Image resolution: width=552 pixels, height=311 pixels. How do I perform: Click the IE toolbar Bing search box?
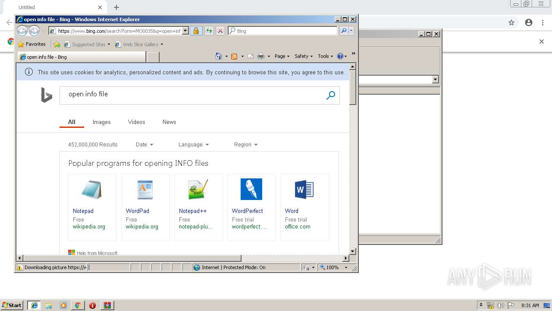pos(283,31)
